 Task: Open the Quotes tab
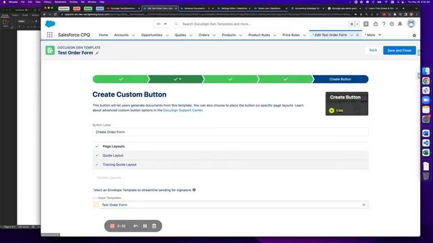point(181,35)
